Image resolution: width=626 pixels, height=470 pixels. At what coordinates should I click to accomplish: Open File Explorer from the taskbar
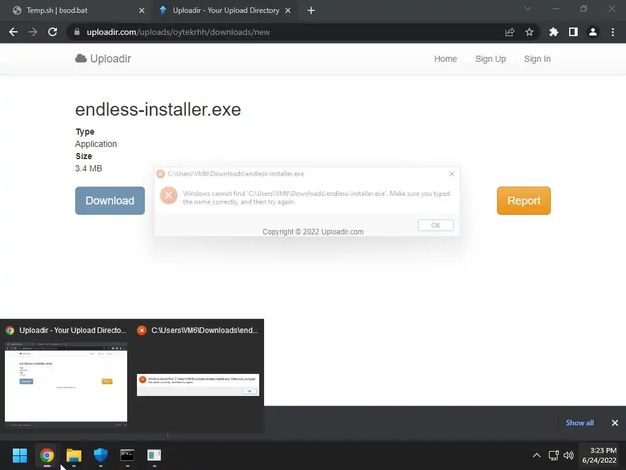click(74, 455)
